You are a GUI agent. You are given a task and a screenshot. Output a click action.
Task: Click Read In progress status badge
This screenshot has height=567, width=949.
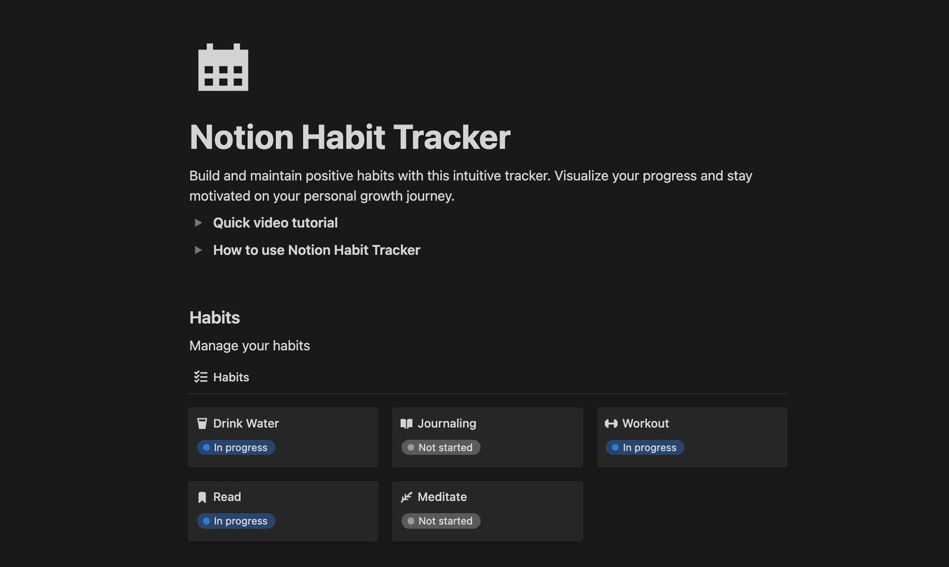point(236,521)
